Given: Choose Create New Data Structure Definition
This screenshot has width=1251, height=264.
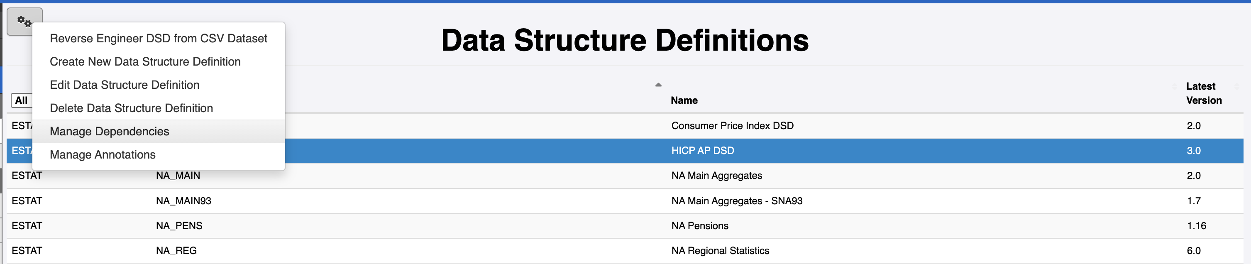Looking at the screenshot, I should (x=145, y=61).
